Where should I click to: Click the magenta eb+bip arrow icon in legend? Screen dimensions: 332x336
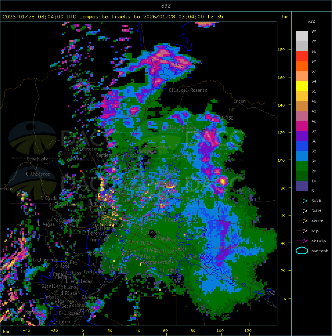pos(302,241)
